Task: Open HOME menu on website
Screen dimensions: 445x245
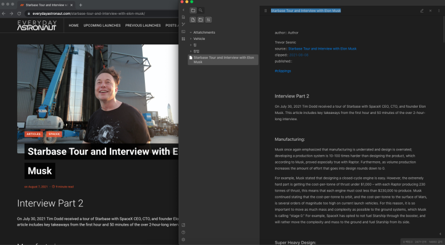Action: pyautogui.click(x=74, y=25)
